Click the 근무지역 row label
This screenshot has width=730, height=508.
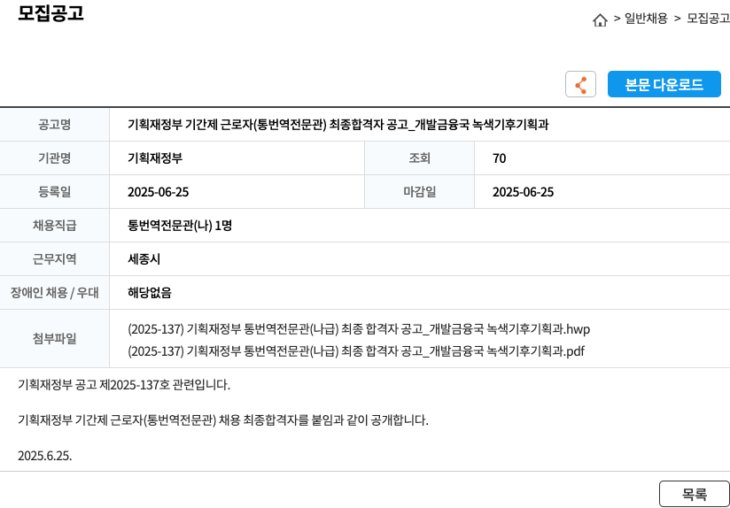point(54,259)
